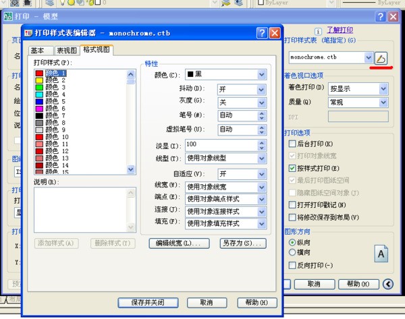Screen dimensions: 405x319
Task: Click the page orientation preview icon with letter A
Action: click(381, 254)
